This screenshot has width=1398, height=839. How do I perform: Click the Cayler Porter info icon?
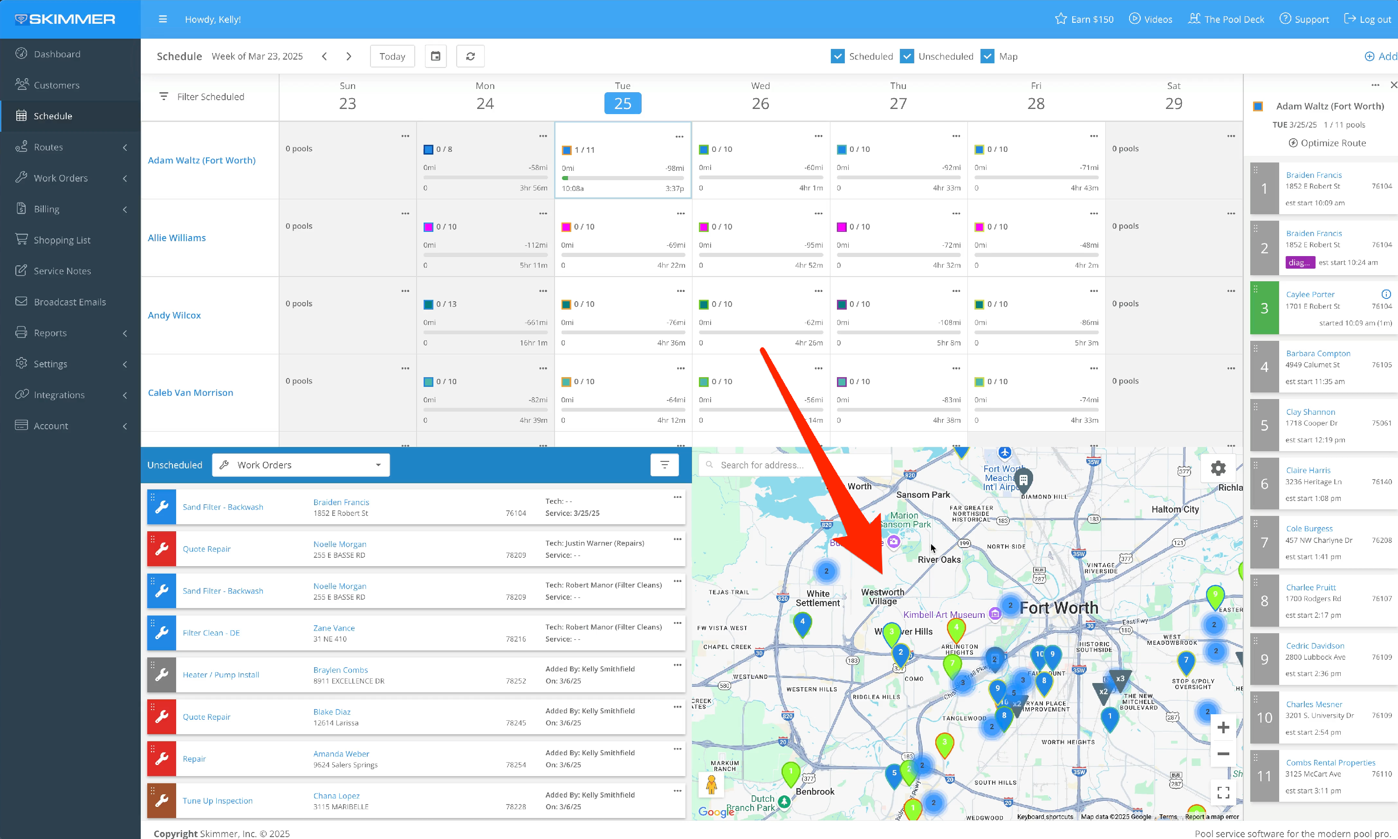pos(1385,294)
